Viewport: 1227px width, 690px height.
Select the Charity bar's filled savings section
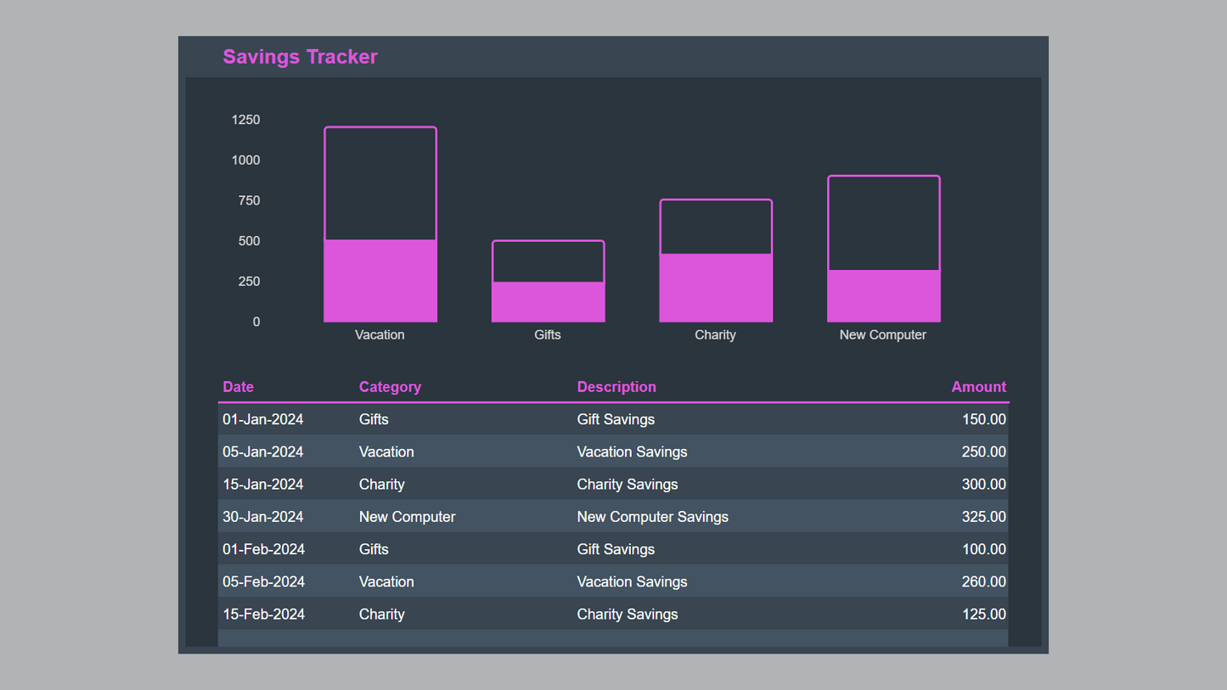click(x=716, y=288)
